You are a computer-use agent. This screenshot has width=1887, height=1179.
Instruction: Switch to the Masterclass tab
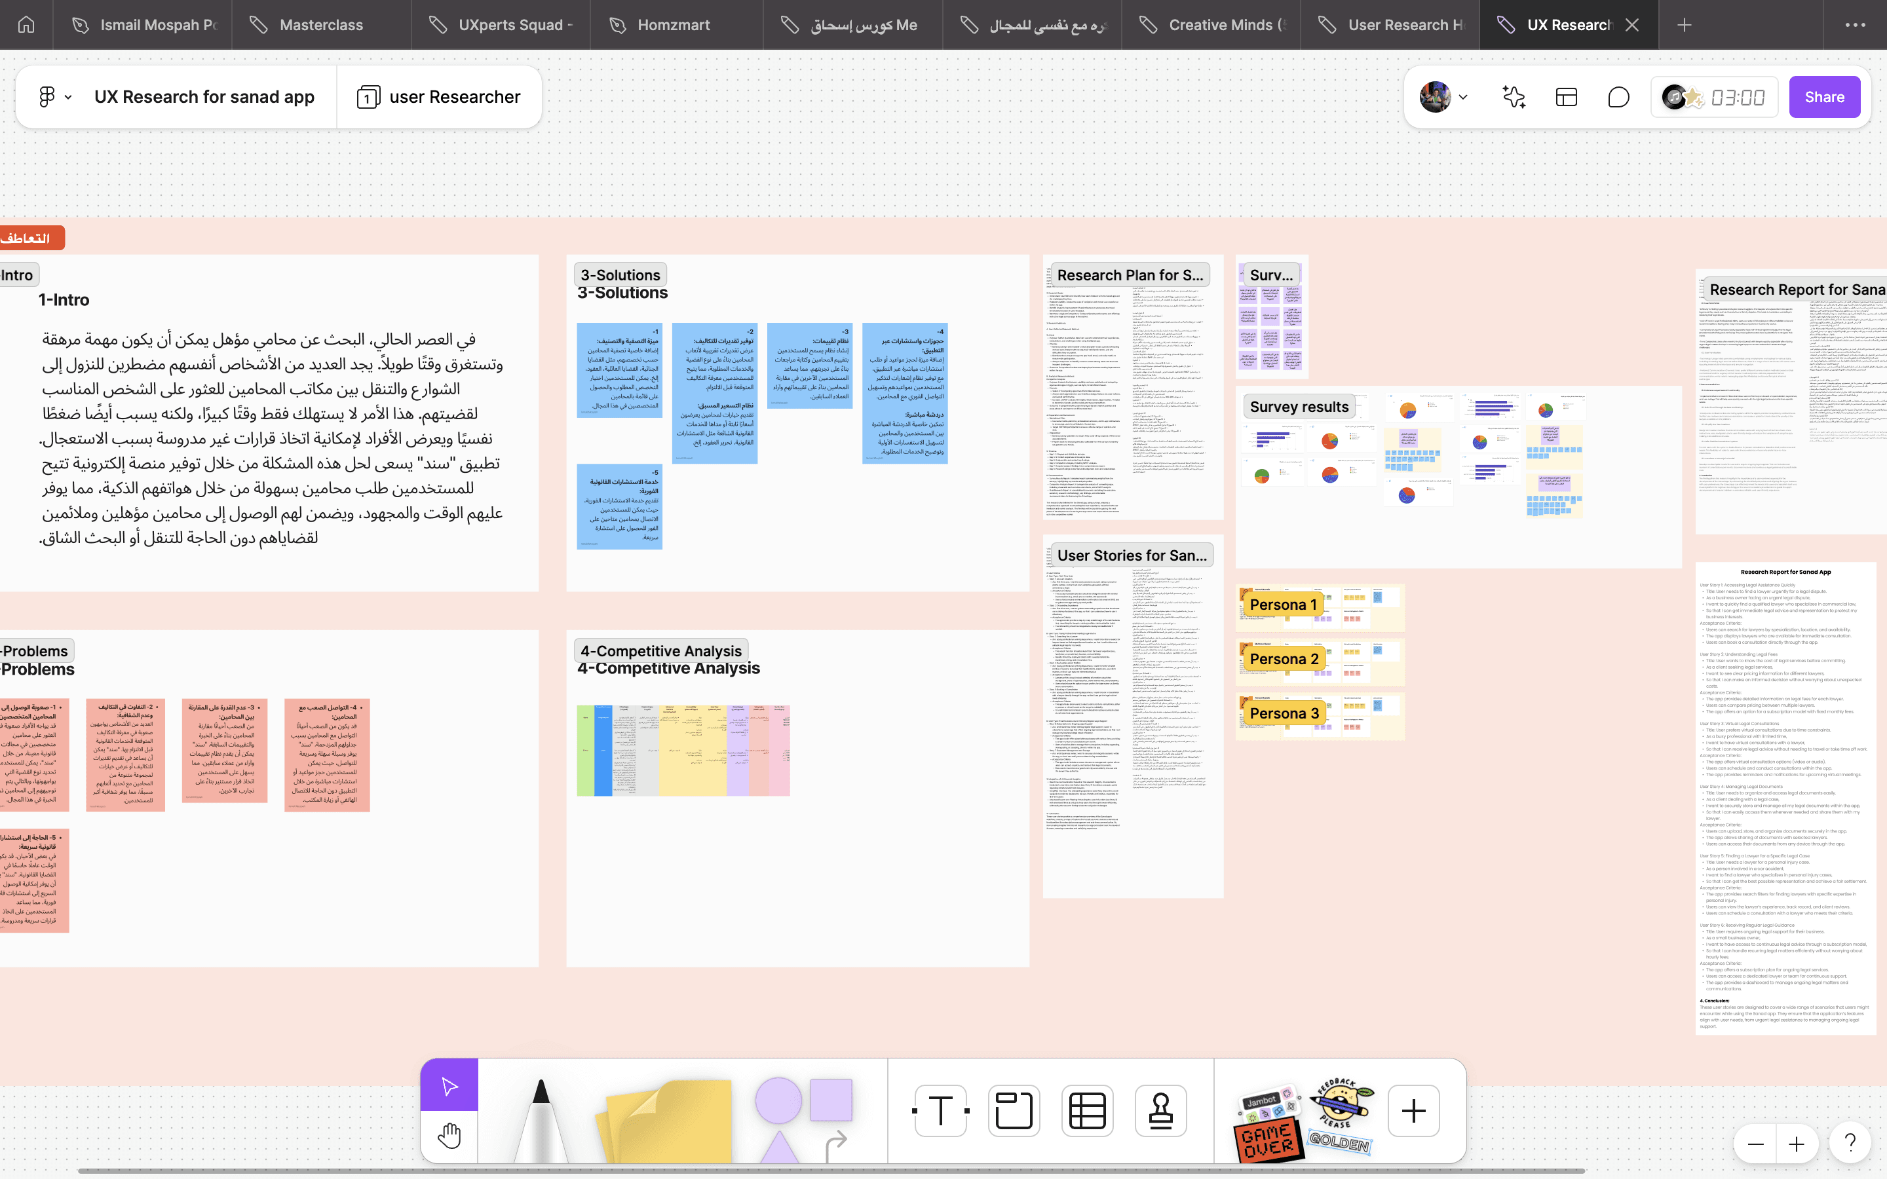tap(320, 25)
